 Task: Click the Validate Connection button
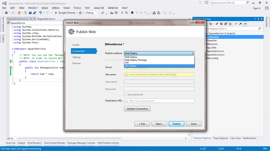click(x=137, y=109)
